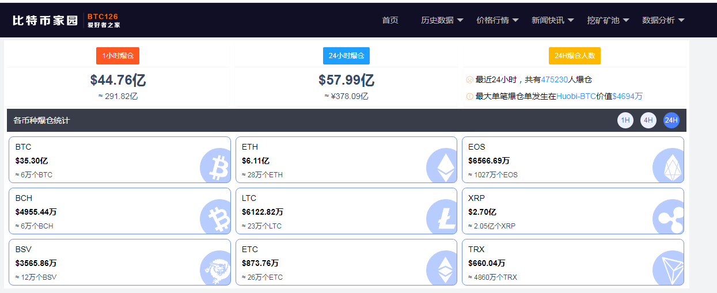717x293 pixels.
Task: Open the 数据分析 navigation menu
Action: (663, 20)
